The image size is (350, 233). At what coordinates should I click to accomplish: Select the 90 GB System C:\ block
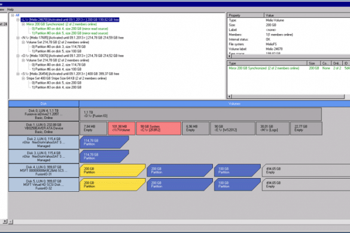159,128
